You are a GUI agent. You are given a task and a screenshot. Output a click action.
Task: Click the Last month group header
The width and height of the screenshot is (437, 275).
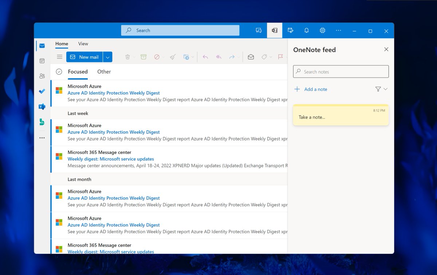click(x=79, y=179)
